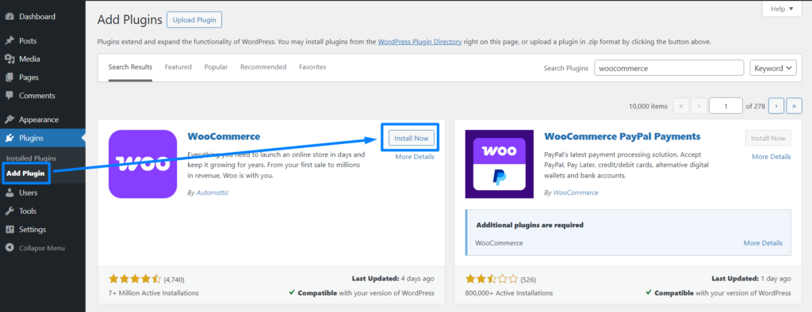Viewport: 812px width, 312px height.
Task: Jump to last page of results
Action: point(794,106)
